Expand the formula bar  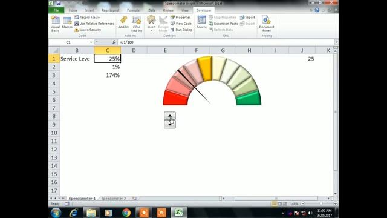point(336,42)
